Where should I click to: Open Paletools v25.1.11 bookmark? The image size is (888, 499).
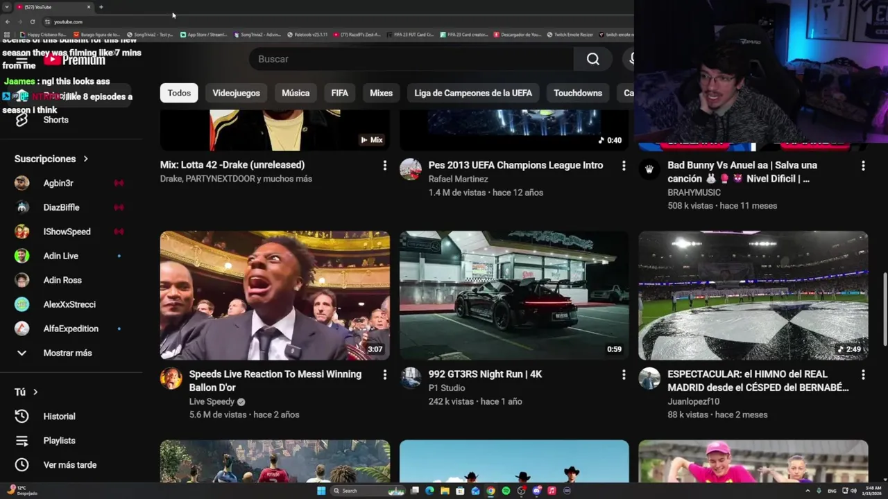(x=307, y=34)
